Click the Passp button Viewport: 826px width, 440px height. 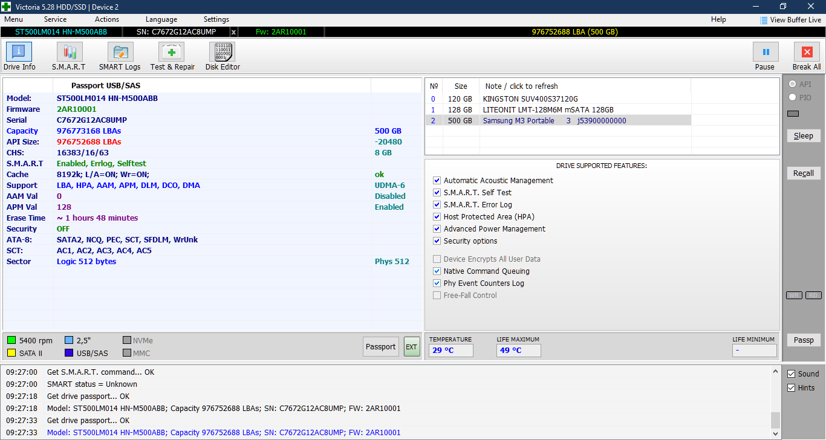pos(804,340)
